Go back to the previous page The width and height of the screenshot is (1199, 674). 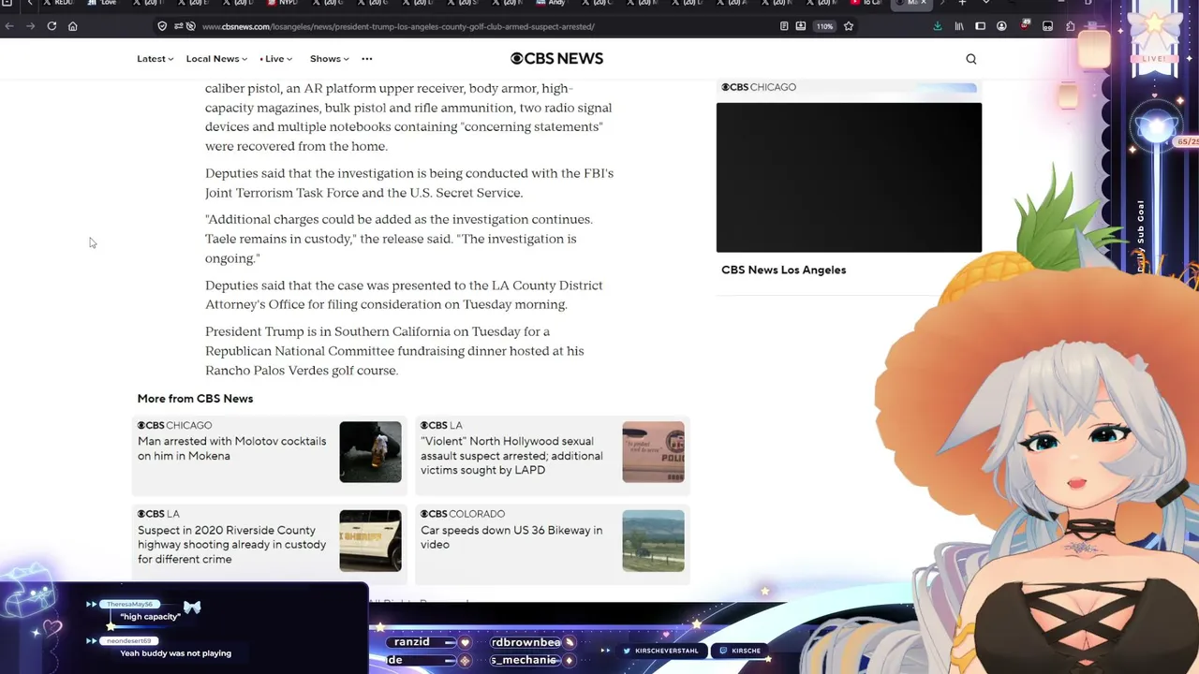click(x=9, y=26)
